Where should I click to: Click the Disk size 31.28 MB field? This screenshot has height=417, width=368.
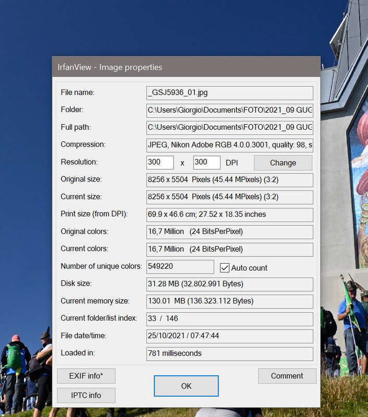point(230,284)
